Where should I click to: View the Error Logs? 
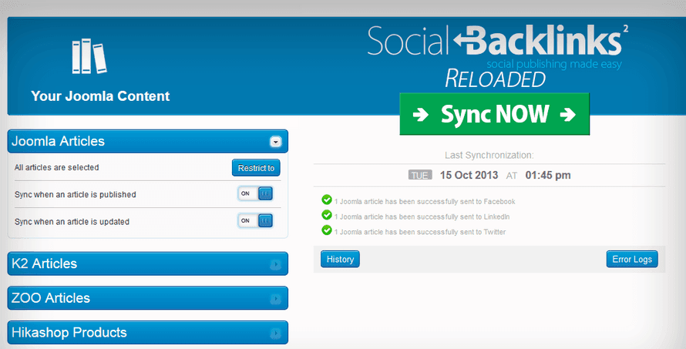(x=632, y=260)
